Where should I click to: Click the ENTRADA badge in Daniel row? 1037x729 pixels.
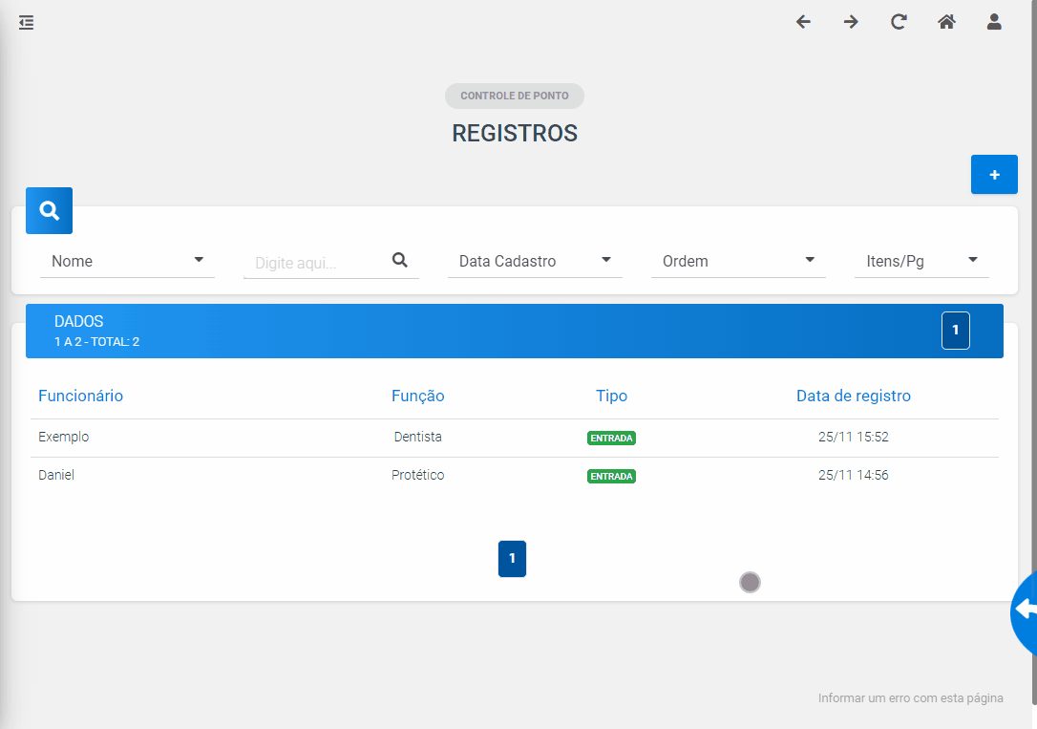(x=612, y=477)
